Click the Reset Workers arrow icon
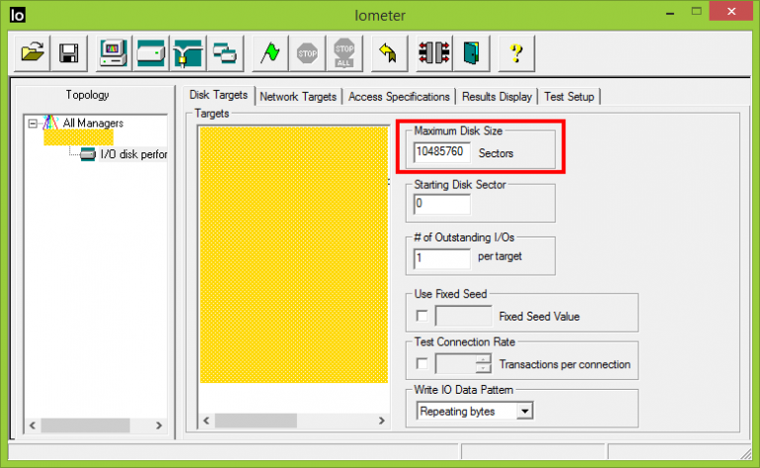Screen dimensions: 760x468 (x=387, y=53)
